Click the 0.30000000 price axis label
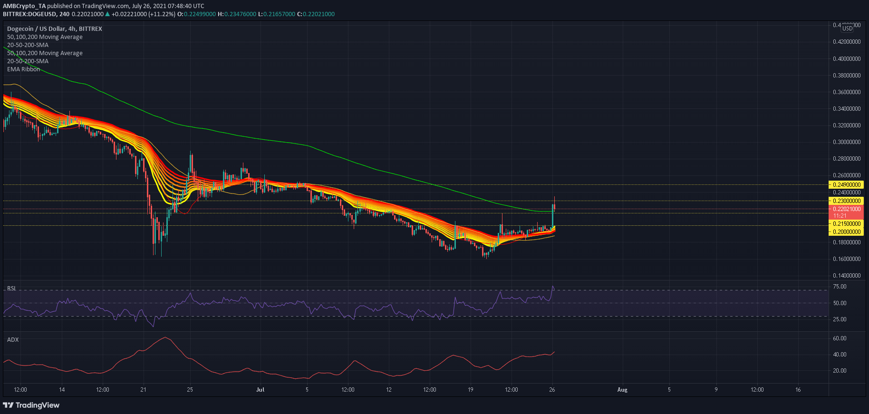The image size is (869, 414). tap(847, 142)
